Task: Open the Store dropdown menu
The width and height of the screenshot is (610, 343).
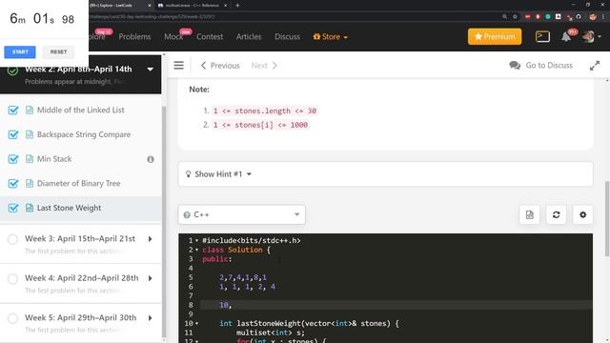Action: coord(331,36)
